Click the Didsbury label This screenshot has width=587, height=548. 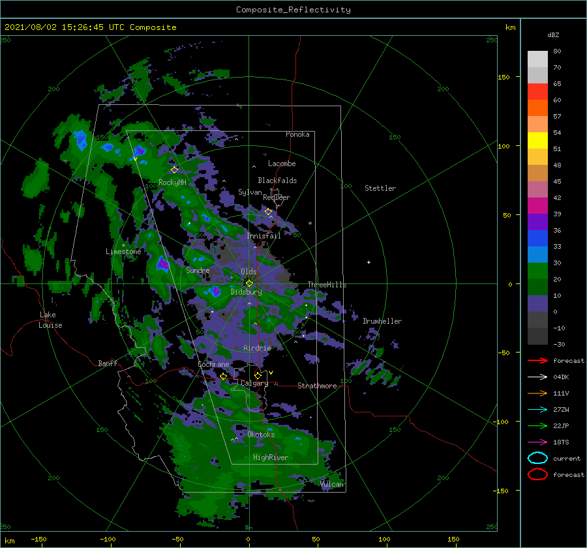click(246, 292)
